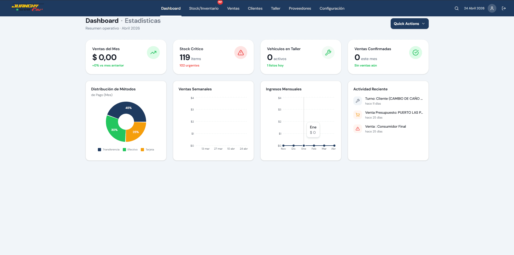514x255 pixels.
Task: Open the Configuración tab
Action: [x=332, y=8]
